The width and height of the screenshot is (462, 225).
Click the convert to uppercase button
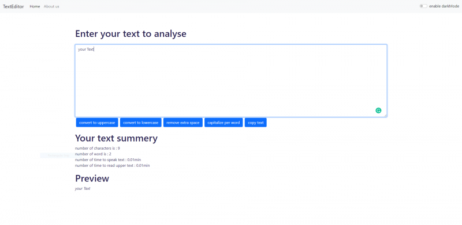click(x=97, y=123)
